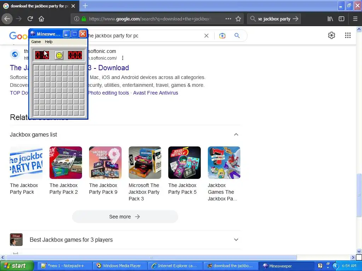
Task: Click the See more button
Action: pyautogui.click(x=125, y=217)
